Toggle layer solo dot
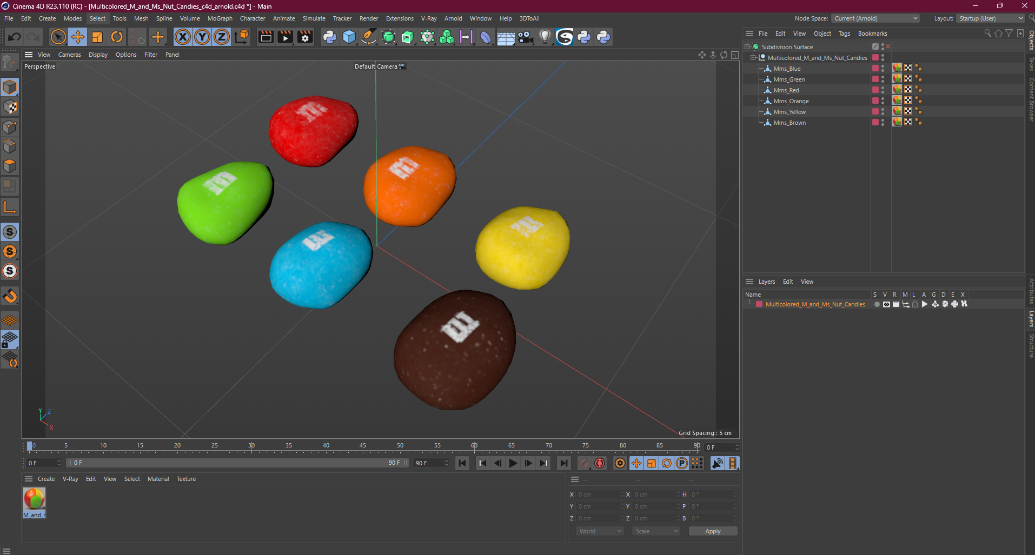 pos(877,304)
